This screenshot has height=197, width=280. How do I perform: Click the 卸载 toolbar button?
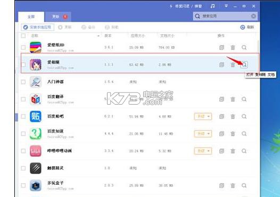pyautogui.click(x=112, y=27)
